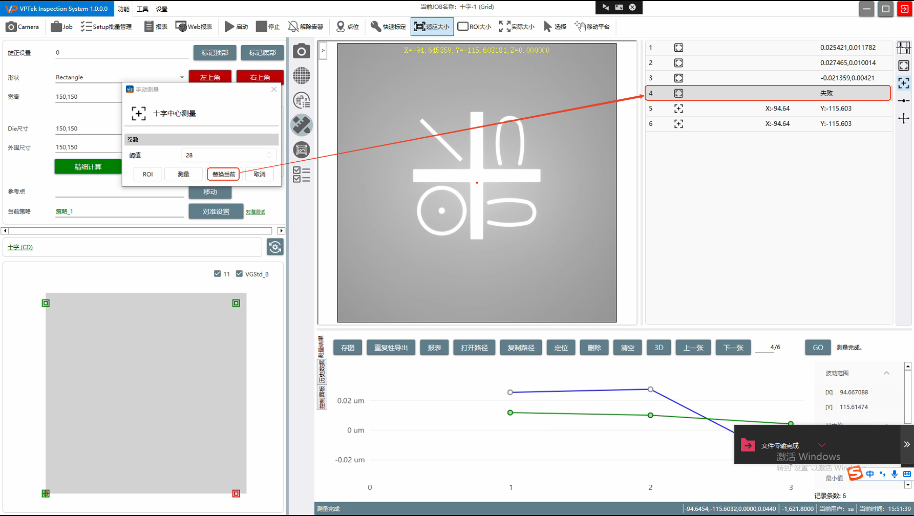
Task: Open Setup批量管理 in the toolbar
Action: point(106,27)
